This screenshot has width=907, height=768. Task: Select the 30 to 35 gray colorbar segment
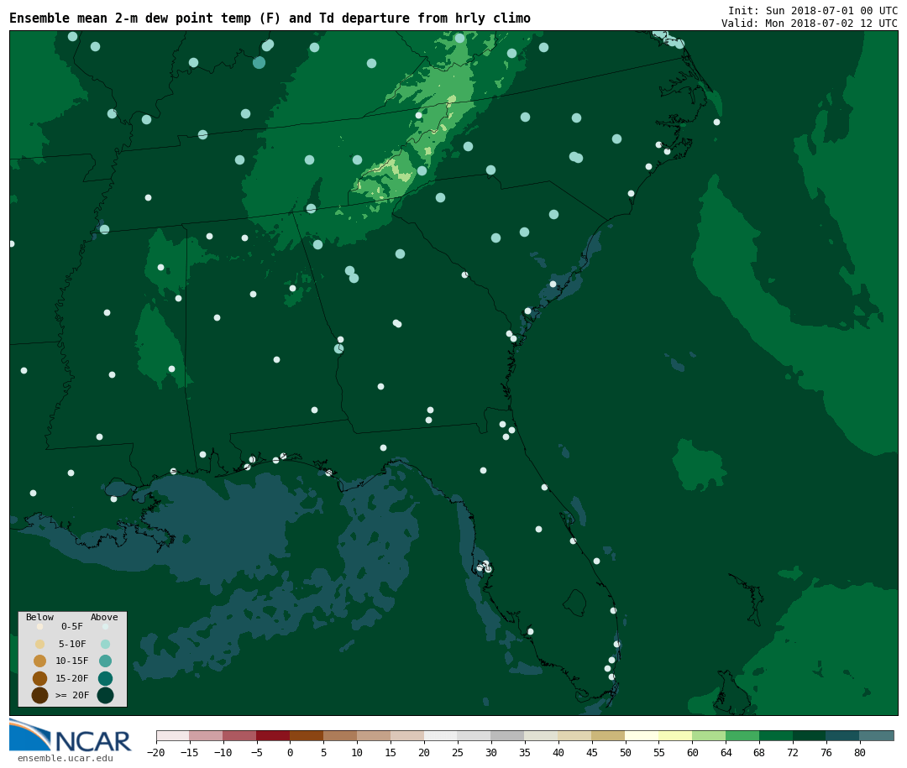[x=508, y=735]
